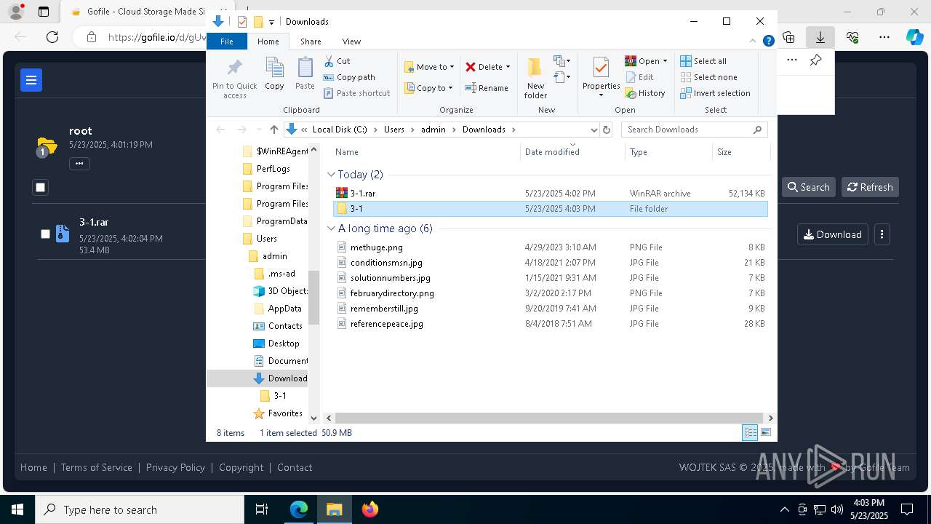This screenshot has width=931, height=524.
Task: Select the Home ribbon tab
Action: tap(268, 41)
